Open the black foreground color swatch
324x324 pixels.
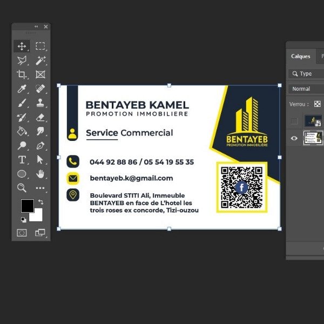point(27,206)
